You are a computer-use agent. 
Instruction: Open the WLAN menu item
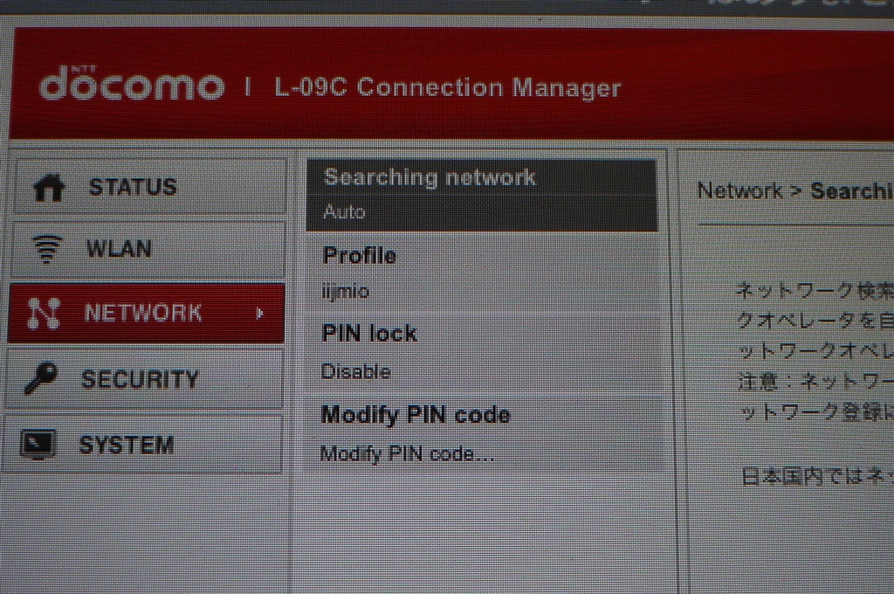coord(148,249)
